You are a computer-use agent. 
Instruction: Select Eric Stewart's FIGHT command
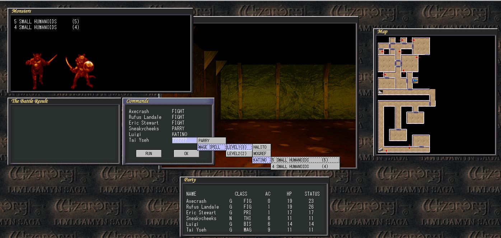(178, 123)
